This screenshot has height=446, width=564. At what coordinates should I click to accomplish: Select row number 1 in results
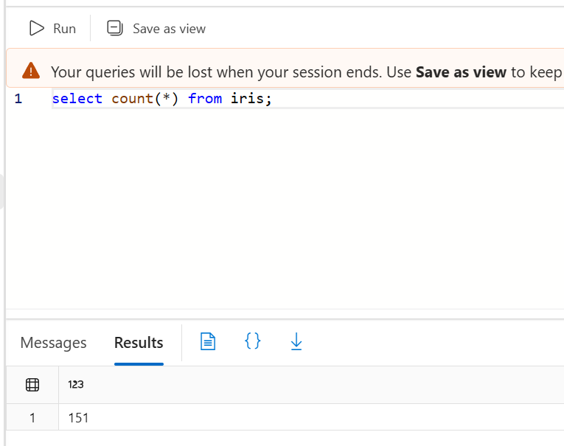(x=32, y=418)
